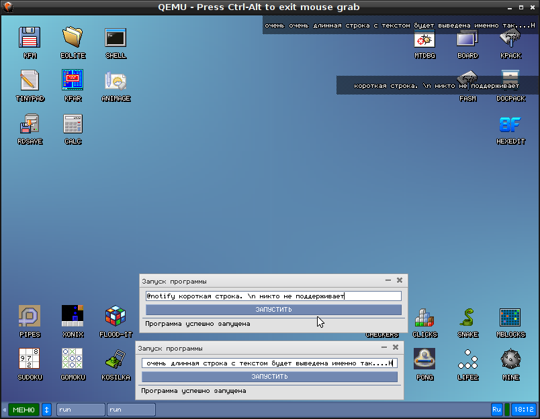Click the taskbar arrows button beside МЕНЮ
This screenshot has height=419, width=540.
pos(46,409)
